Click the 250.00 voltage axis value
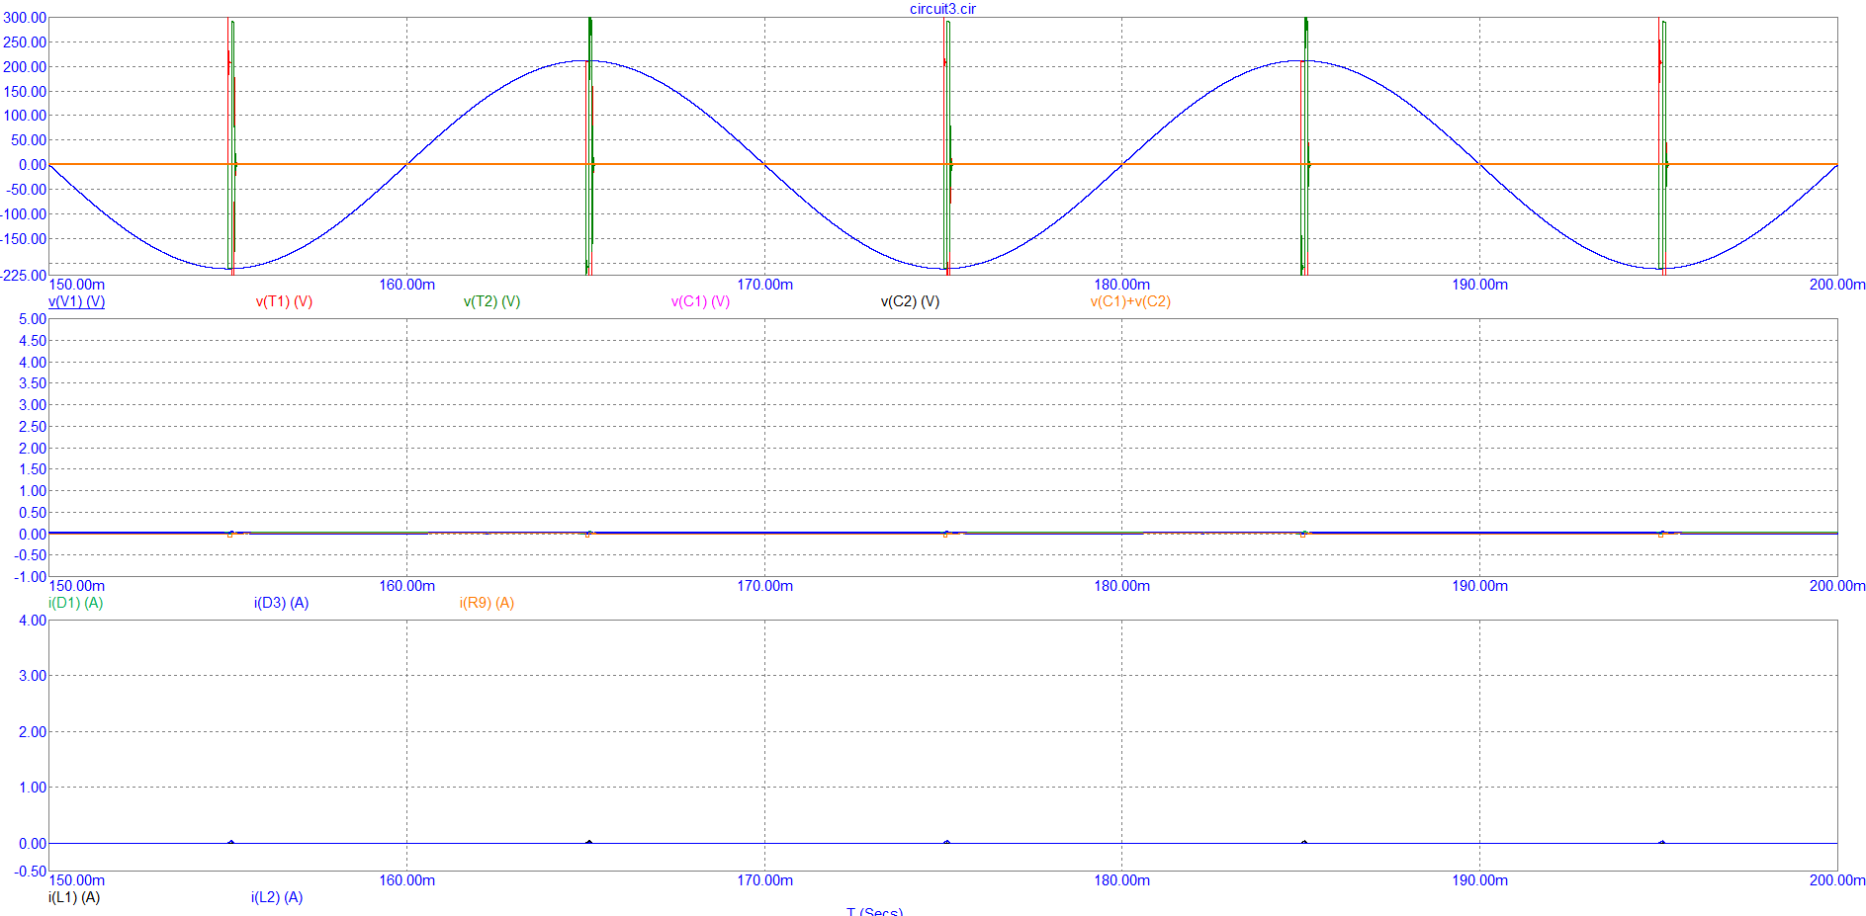This screenshot has width=1866, height=916. click(25, 42)
